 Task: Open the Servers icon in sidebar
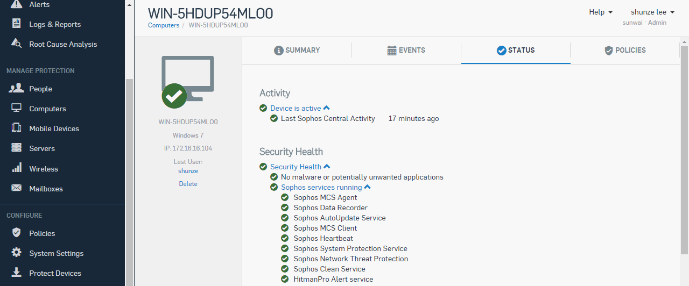[x=17, y=148]
